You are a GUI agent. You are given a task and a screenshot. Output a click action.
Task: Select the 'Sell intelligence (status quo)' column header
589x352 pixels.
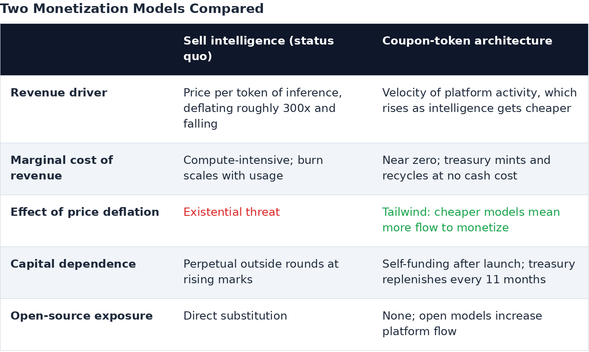click(272, 49)
